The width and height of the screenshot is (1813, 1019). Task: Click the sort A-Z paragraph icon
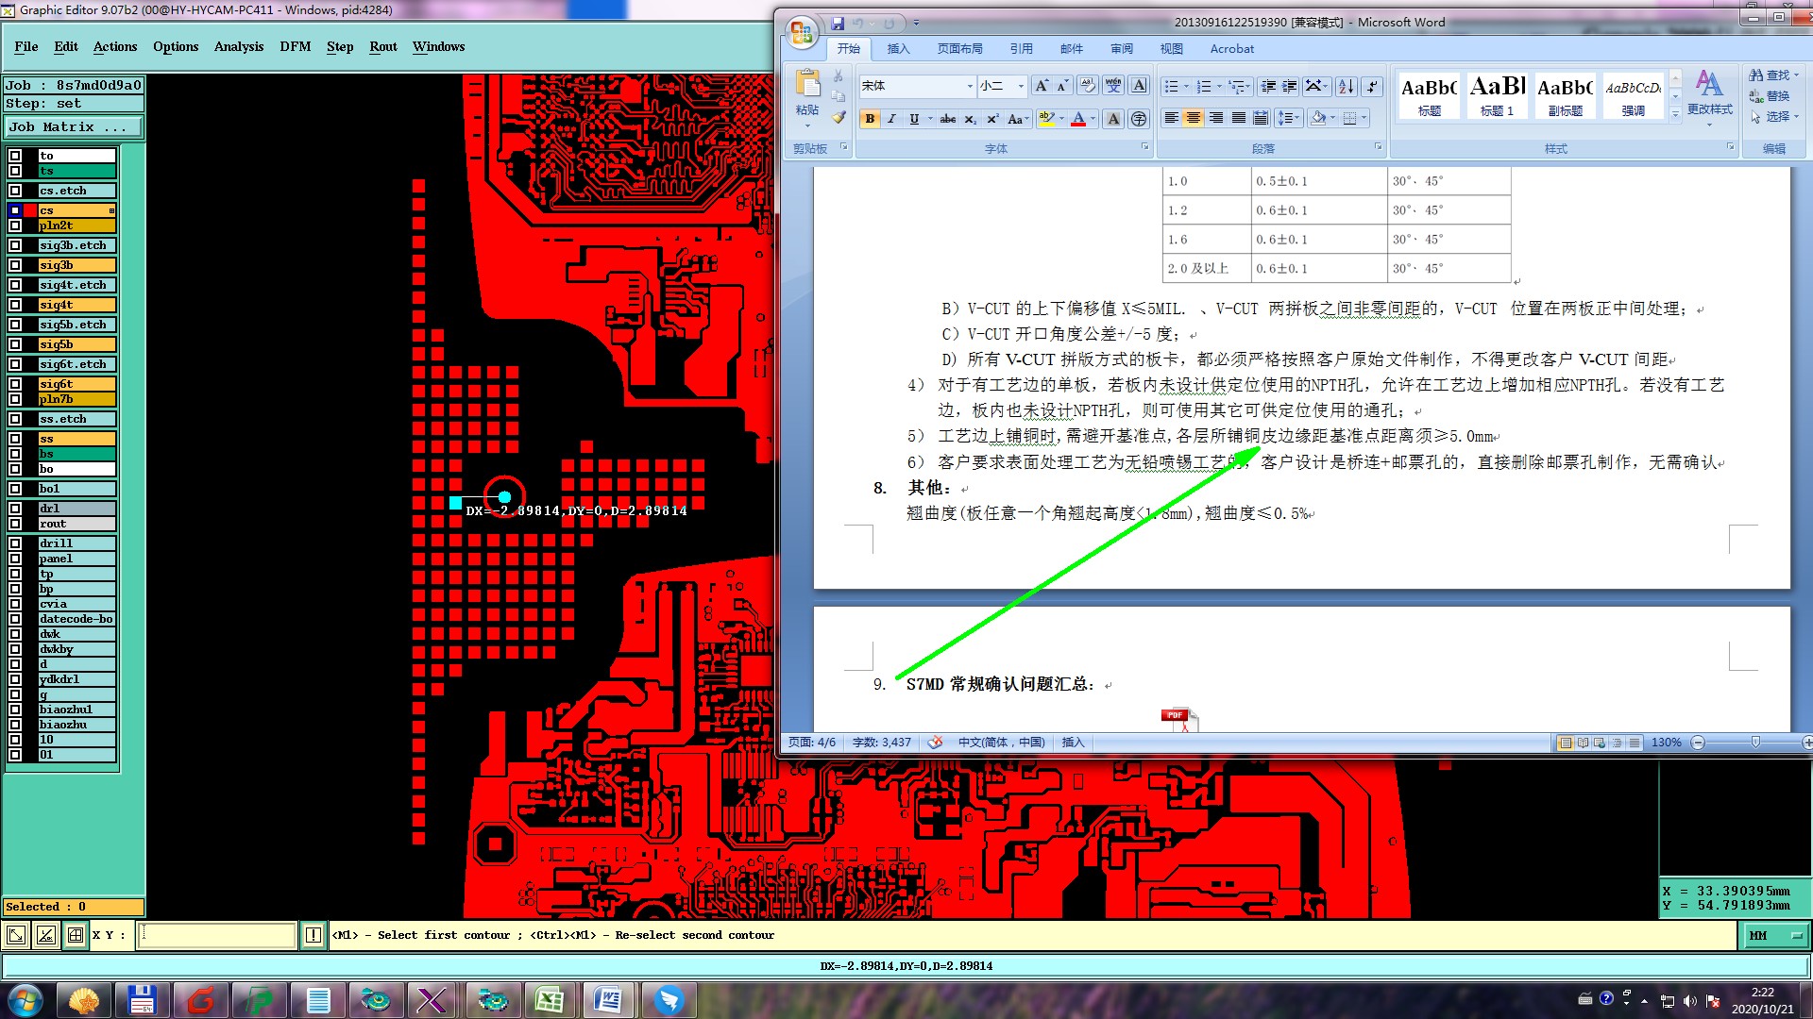(x=1347, y=87)
